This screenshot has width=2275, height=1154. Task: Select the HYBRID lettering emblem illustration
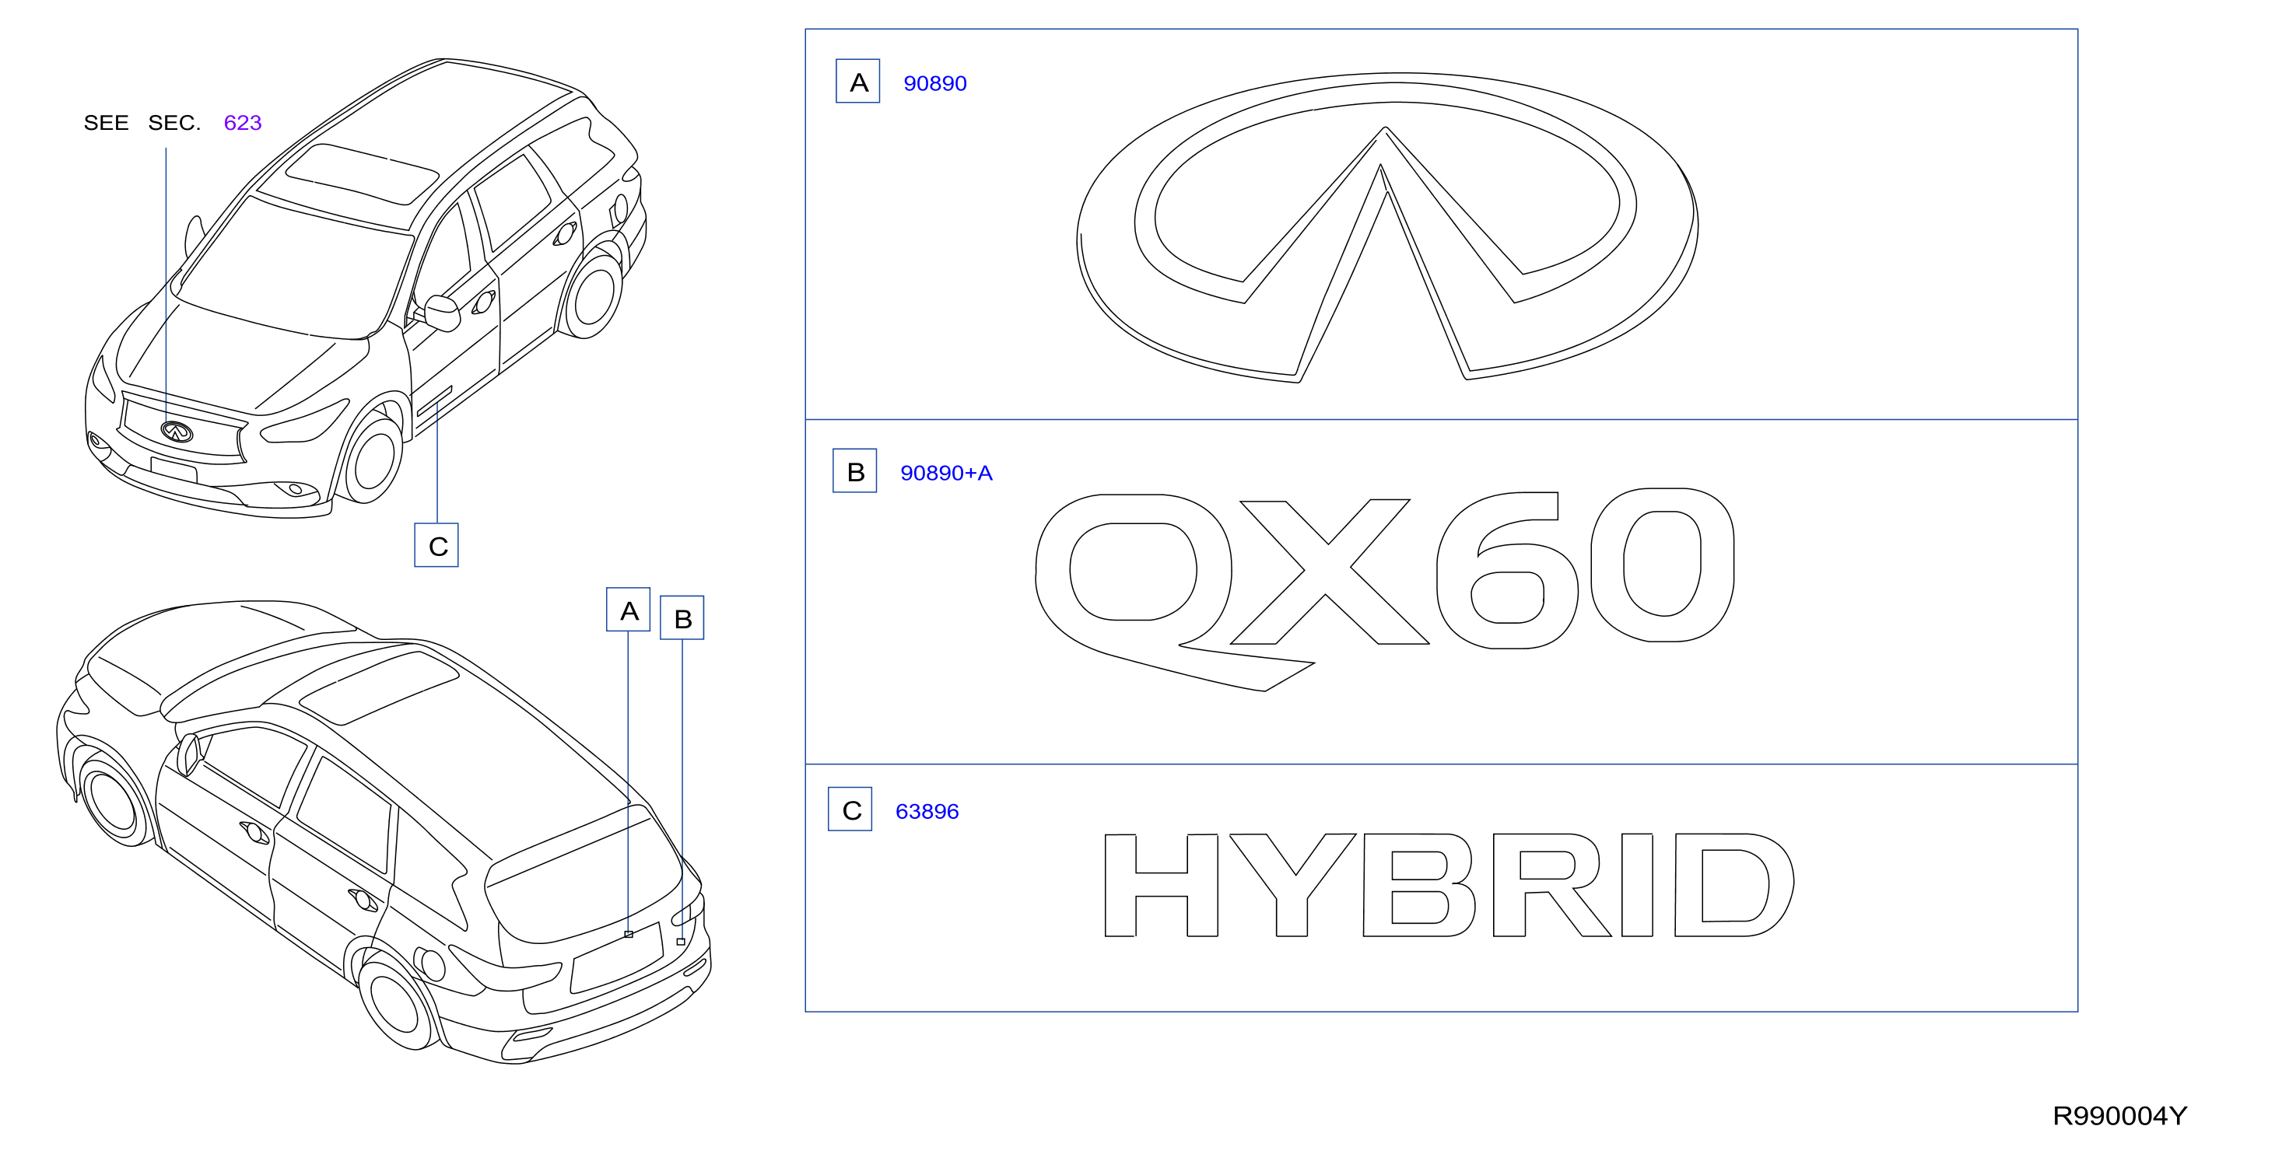coord(1449,885)
